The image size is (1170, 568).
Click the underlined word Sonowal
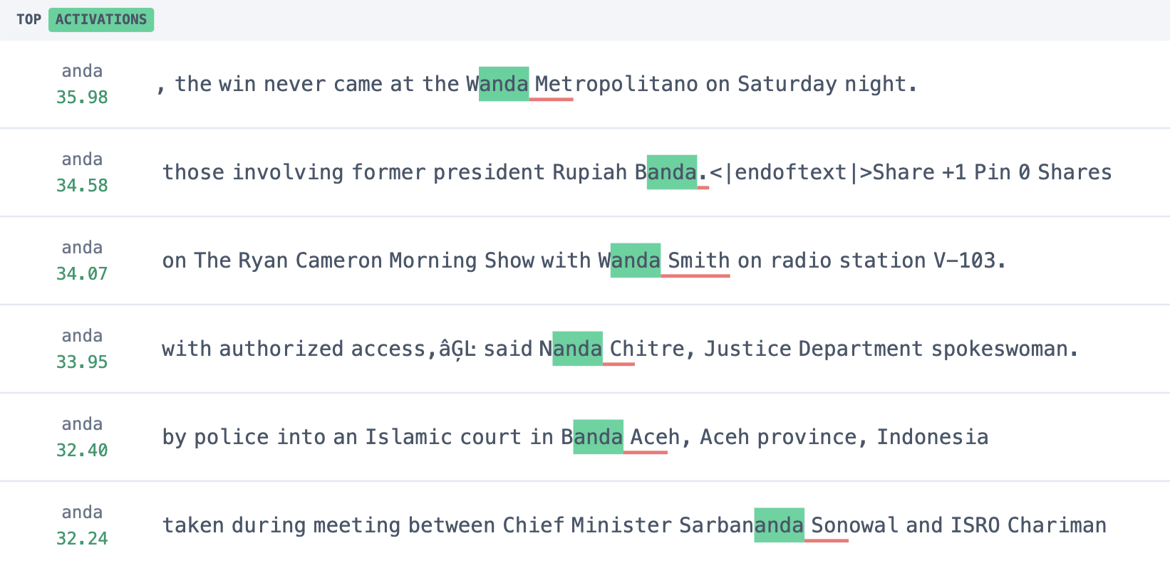[x=854, y=525]
